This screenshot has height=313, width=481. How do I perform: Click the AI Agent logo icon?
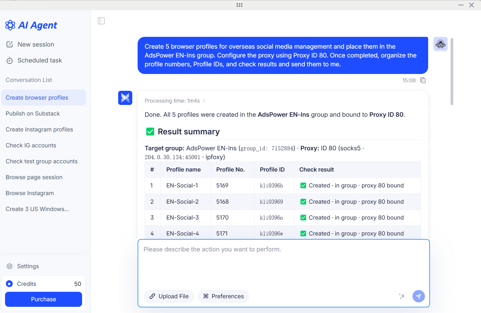[x=10, y=25]
